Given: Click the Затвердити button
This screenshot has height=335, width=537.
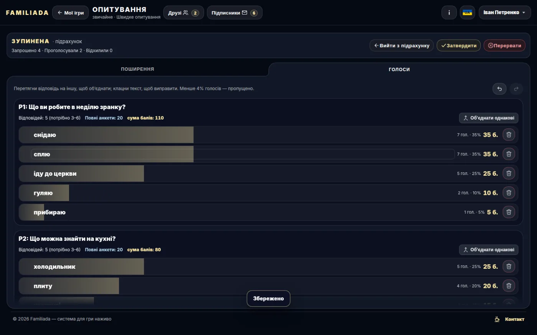Looking at the screenshot, I should click(x=459, y=46).
